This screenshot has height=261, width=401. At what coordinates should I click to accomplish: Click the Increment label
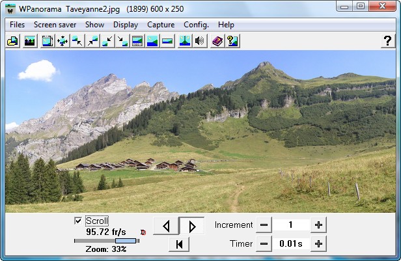coord(234,225)
